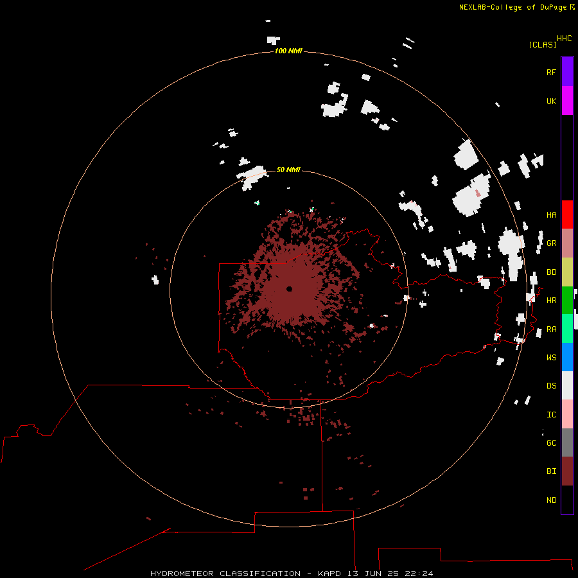This screenshot has height=578, width=578.
Task: Pick the RA light green swatch
Action: coord(567,328)
